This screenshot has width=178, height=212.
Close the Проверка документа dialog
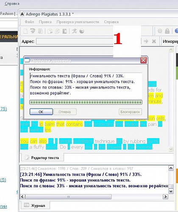click(143, 60)
